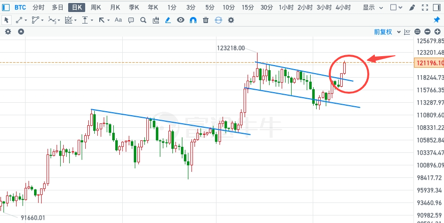Select the 4小时 interval
The image size is (444, 223).
[343, 8]
